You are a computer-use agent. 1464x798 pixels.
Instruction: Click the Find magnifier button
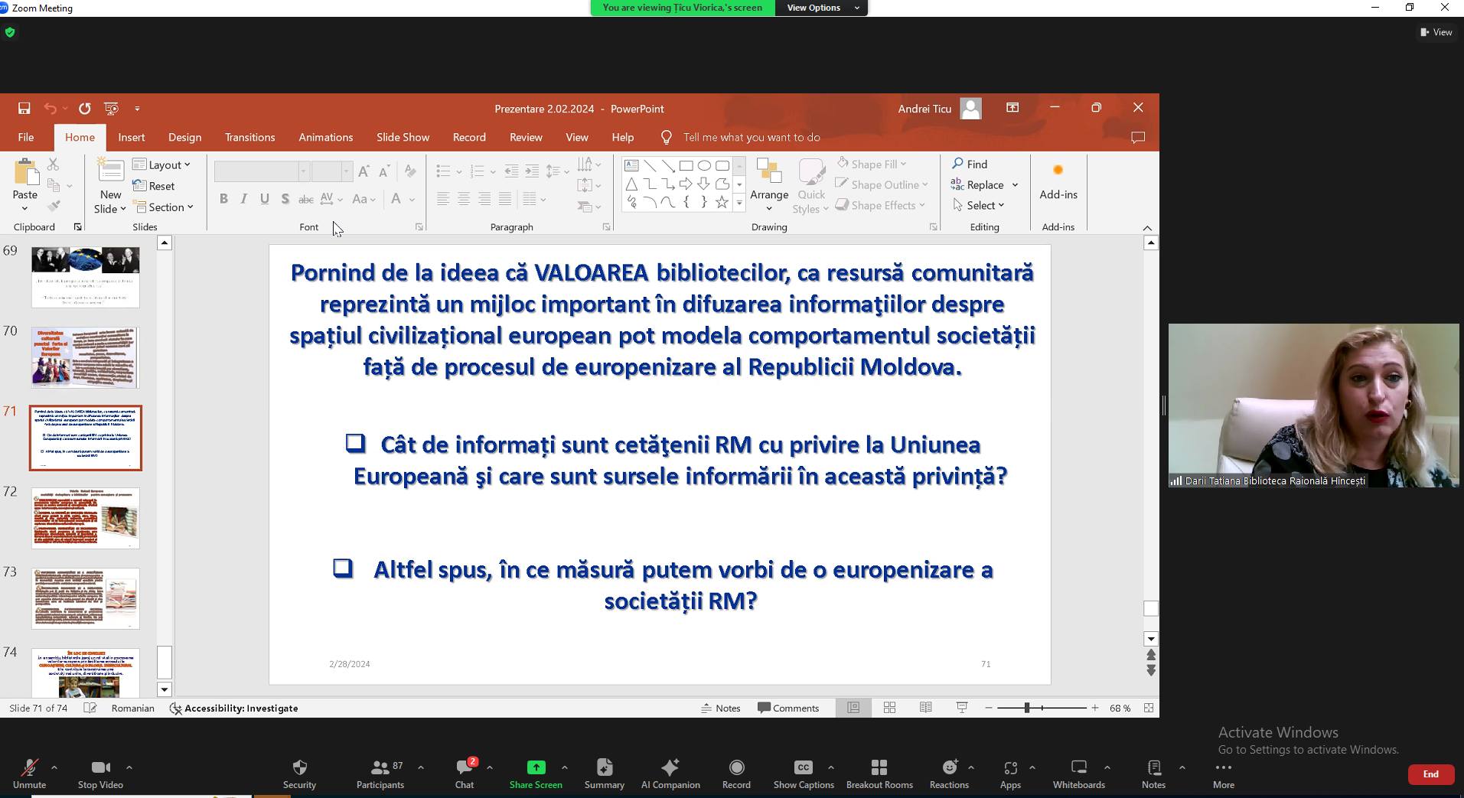(x=970, y=164)
